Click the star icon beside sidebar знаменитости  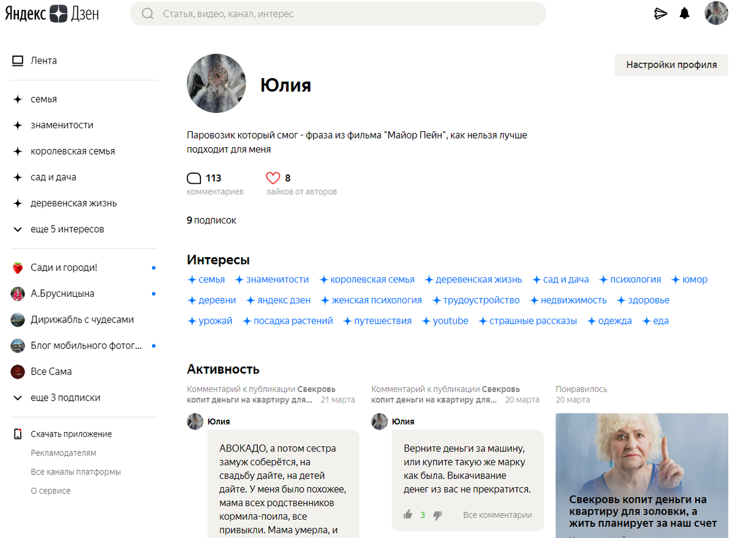point(18,125)
